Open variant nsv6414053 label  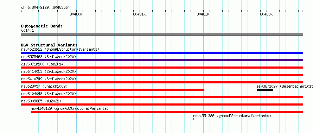pyautogui.click(x=49, y=71)
